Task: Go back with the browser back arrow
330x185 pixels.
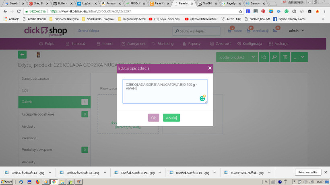Action: [x=5, y=11]
